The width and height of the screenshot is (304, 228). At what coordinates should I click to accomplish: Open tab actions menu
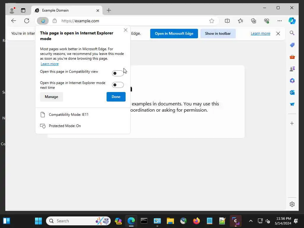click(23, 10)
